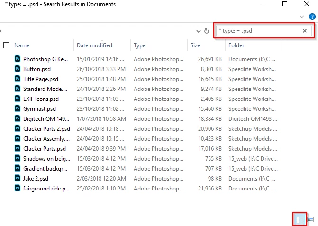Refresh the search results
The image size is (318, 226).
[207, 31]
